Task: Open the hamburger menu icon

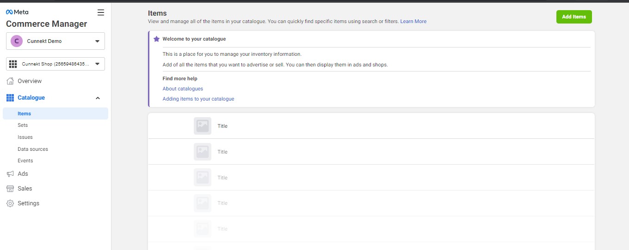Action: (101, 12)
